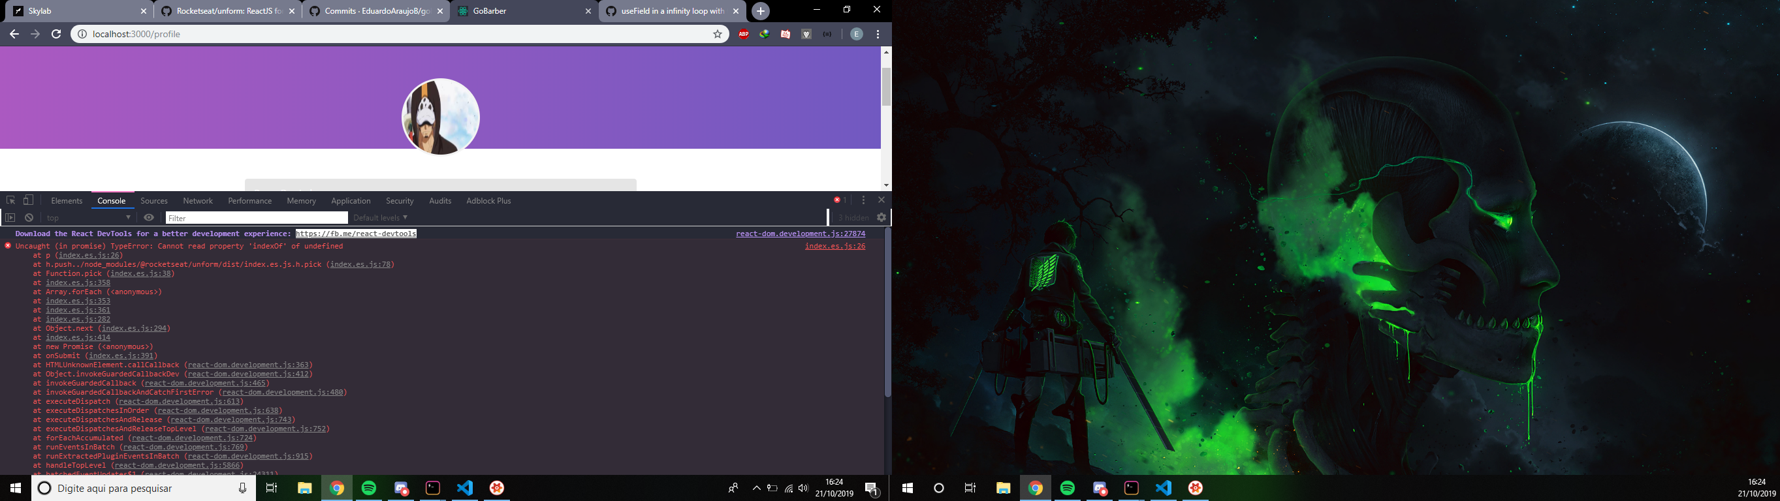Focus the console Filter input
Image resolution: width=1780 pixels, height=501 pixels.
click(x=257, y=218)
